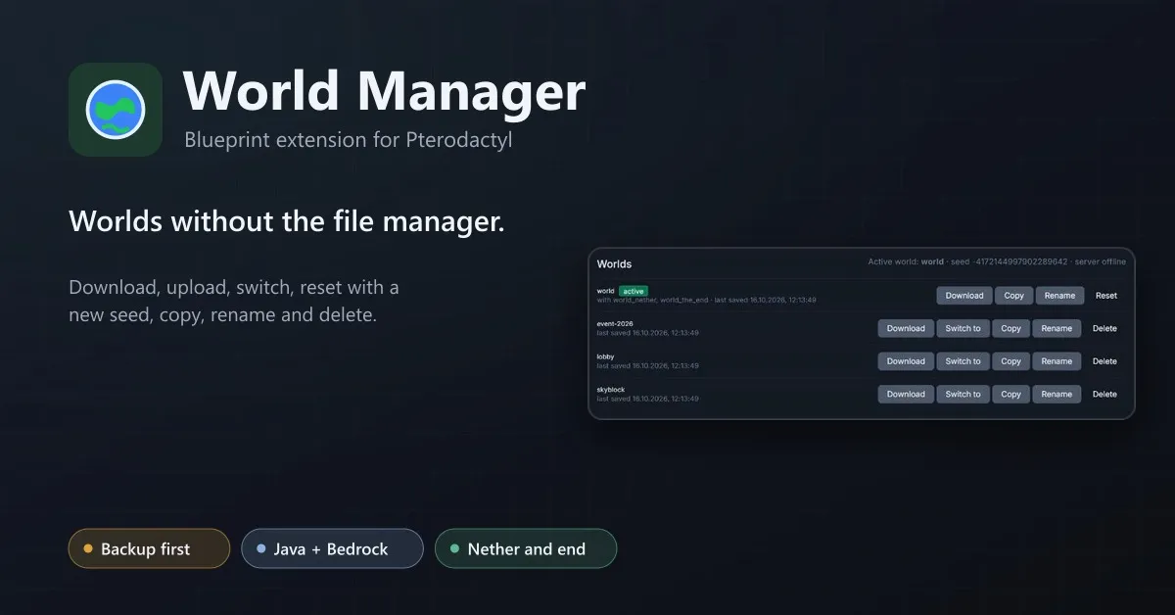The height and width of the screenshot is (615, 1175).
Task: Copy the skyblock world
Action: [1011, 395]
